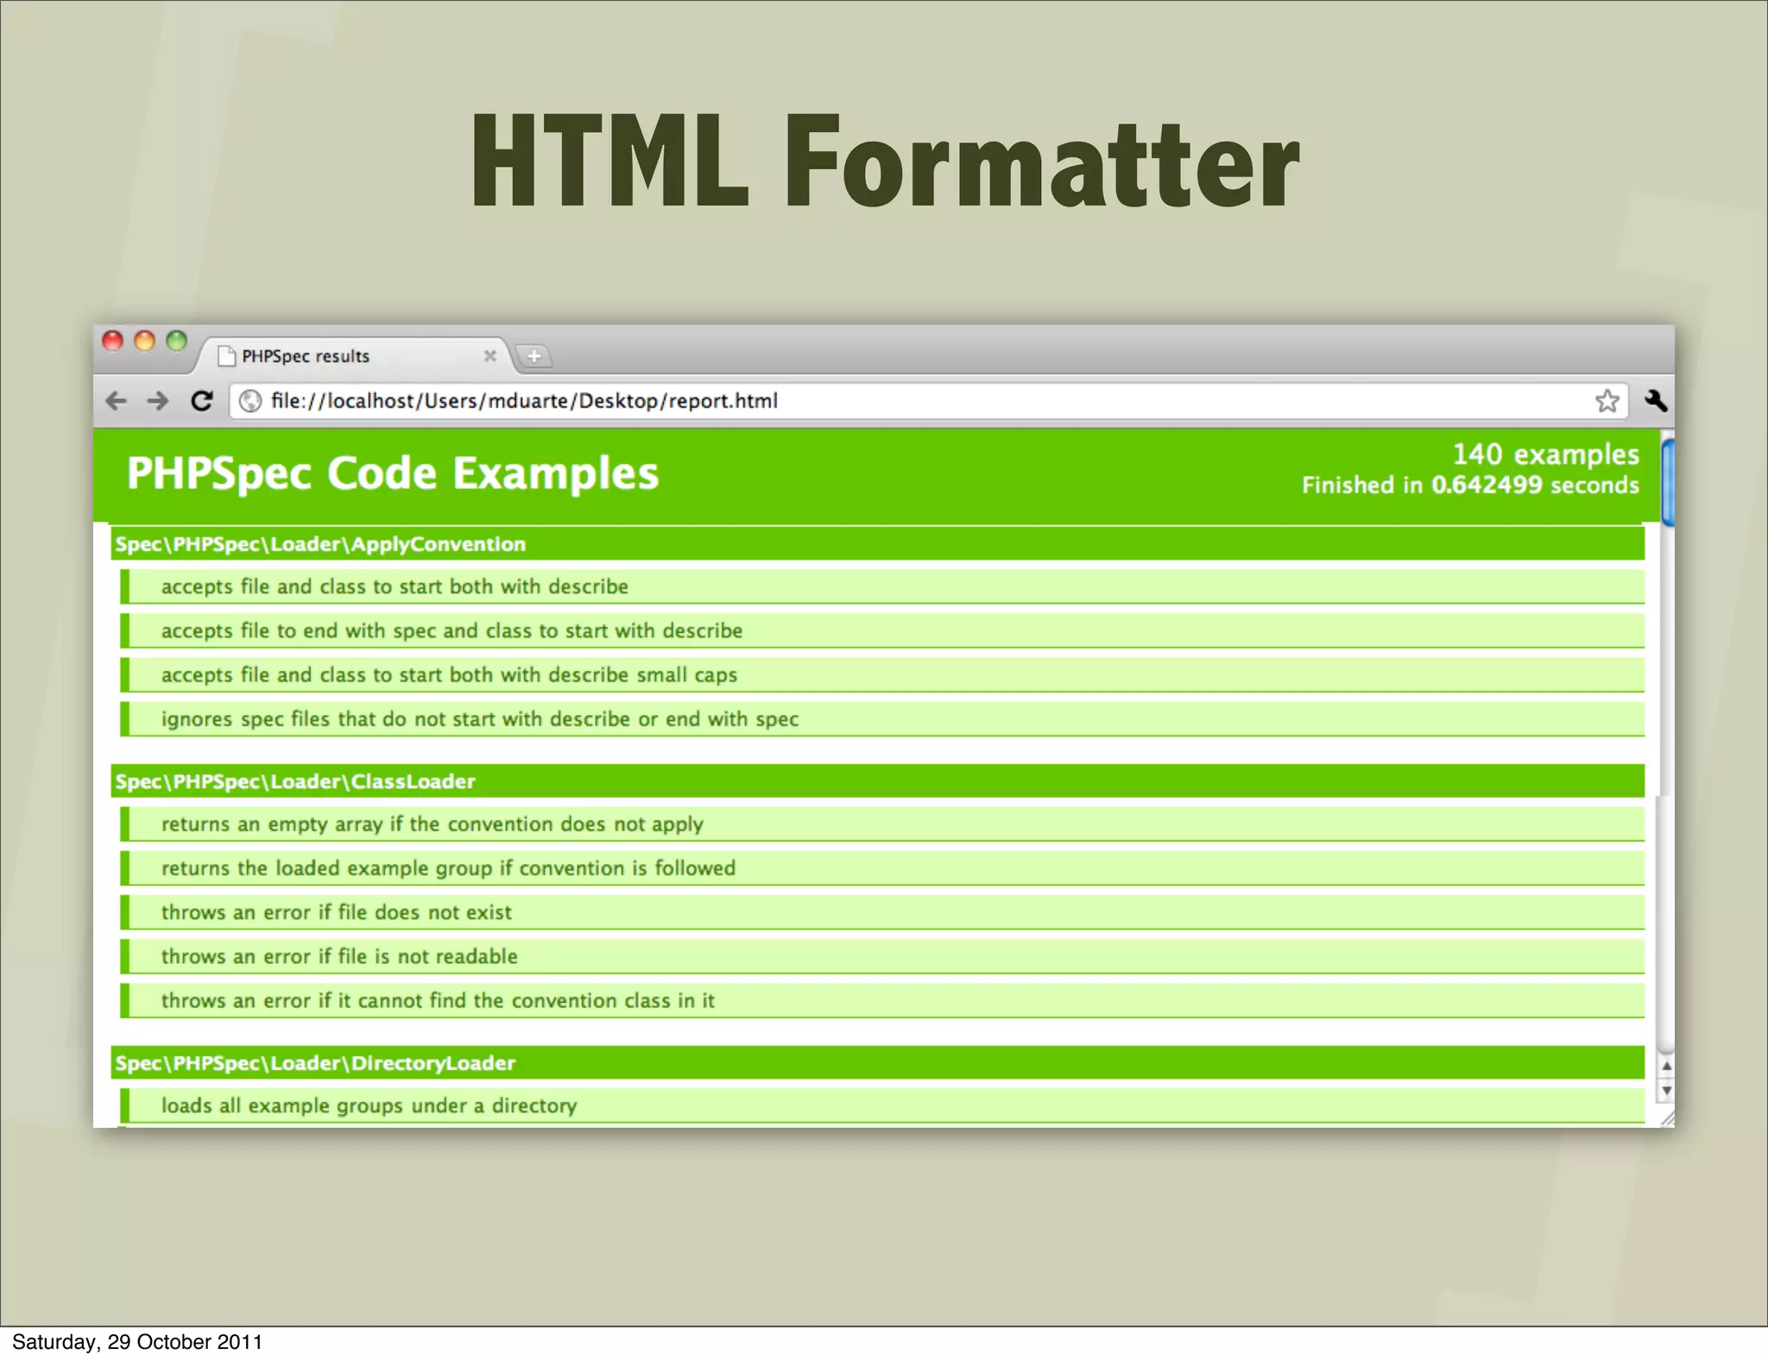
Task: Click the green window zoom button
Action: click(176, 341)
